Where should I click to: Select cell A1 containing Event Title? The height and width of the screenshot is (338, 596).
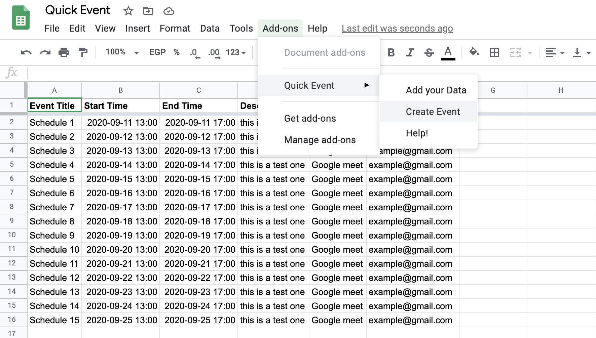point(54,105)
